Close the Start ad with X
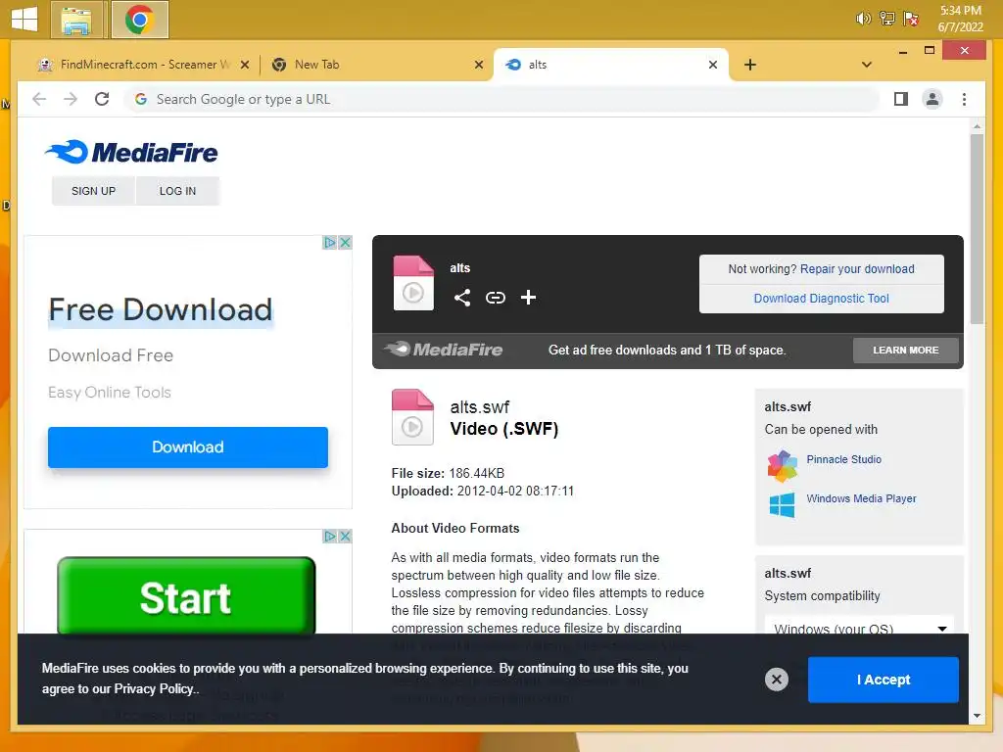This screenshot has width=1003, height=752. (345, 536)
